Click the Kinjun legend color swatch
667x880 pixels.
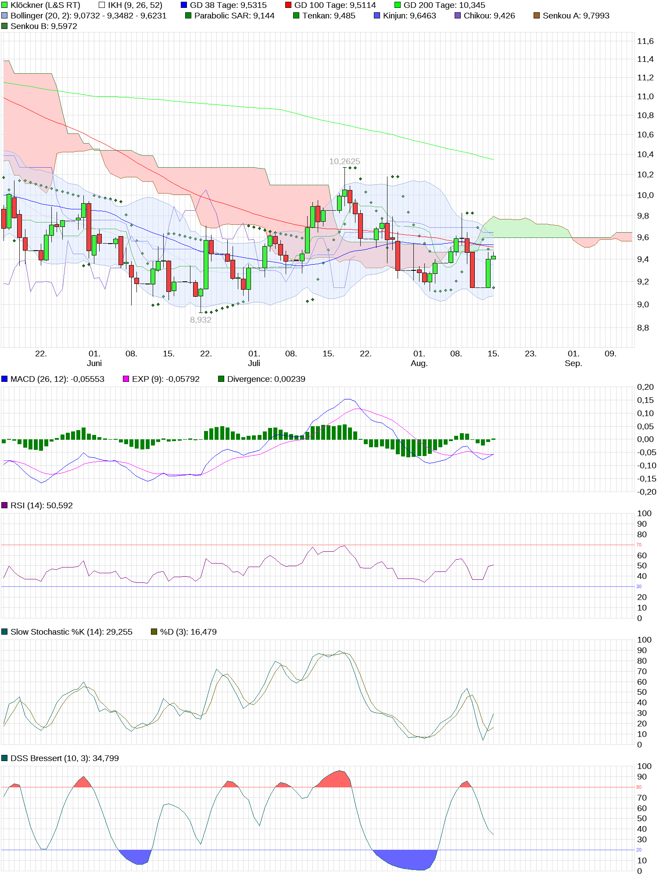click(377, 16)
